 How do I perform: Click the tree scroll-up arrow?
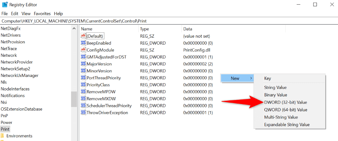point(74,28)
